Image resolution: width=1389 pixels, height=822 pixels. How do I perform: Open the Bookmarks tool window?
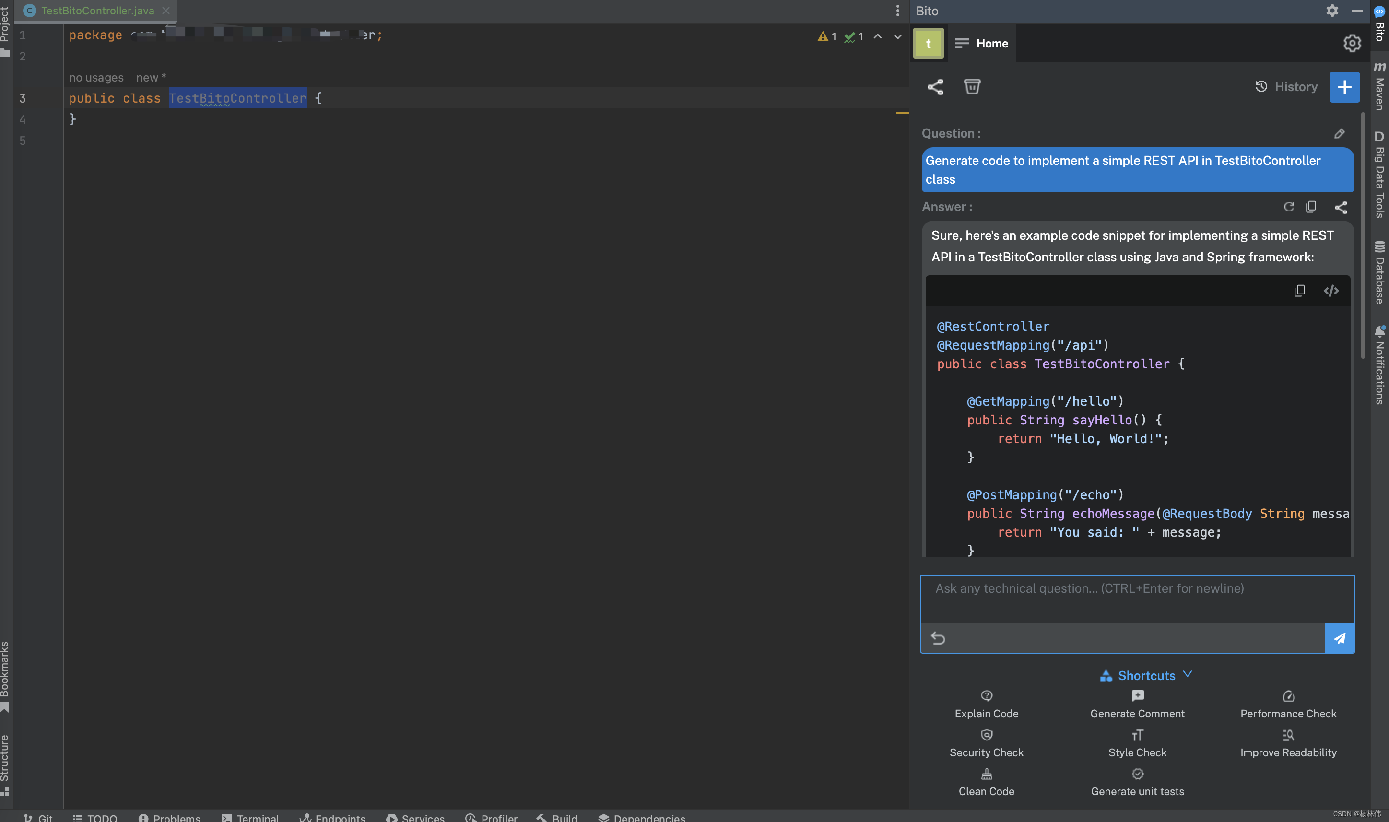[x=5, y=676]
